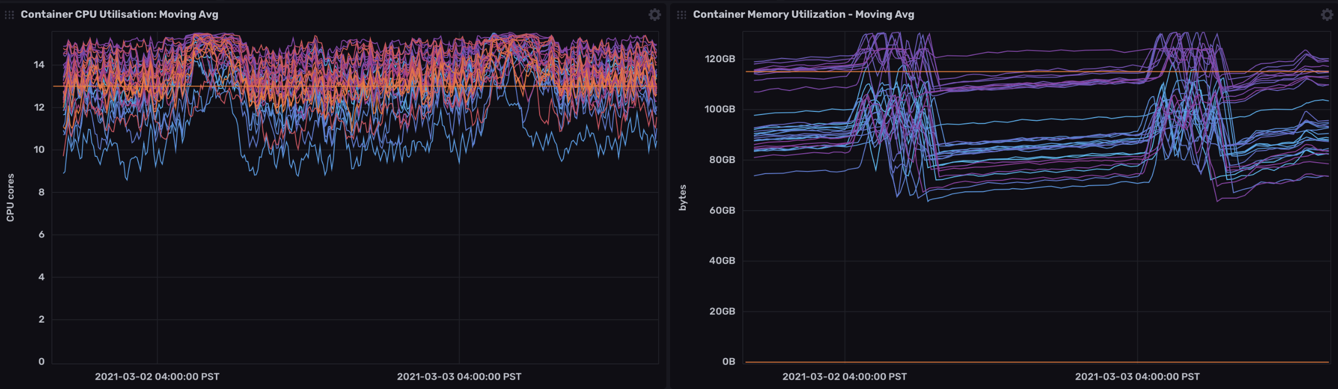This screenshot has height=389, width=1338.
Task: Click the '120GB' memory axis tick
Action: (x=720, y=59)
